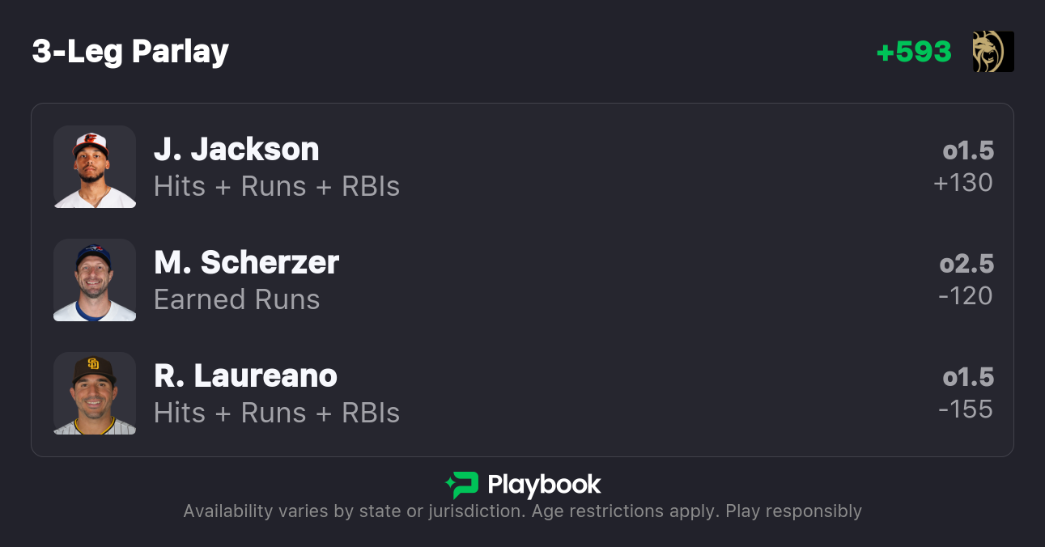Click the 3-Leg Parlay title
The width and height of the screenshot is (1045, 547).
tap(130, 52)
